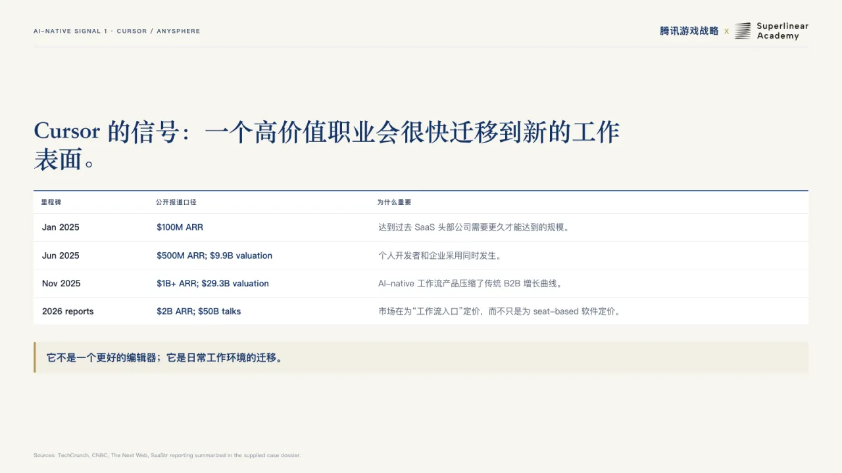Select the AI-native 工作流产品 explanation text
The height and width of the screenshot is (473, 842).
tap(472, 284)
